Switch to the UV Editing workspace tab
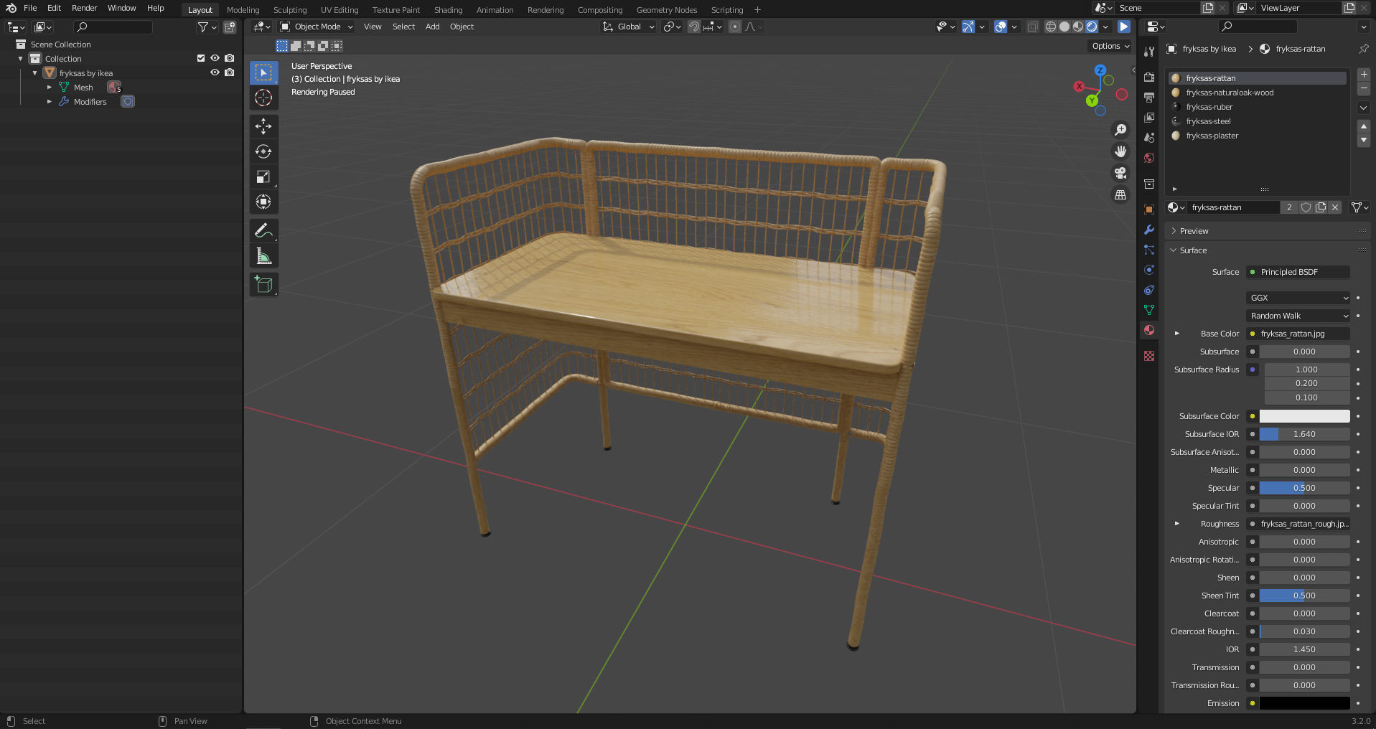 tap(340, 10)
